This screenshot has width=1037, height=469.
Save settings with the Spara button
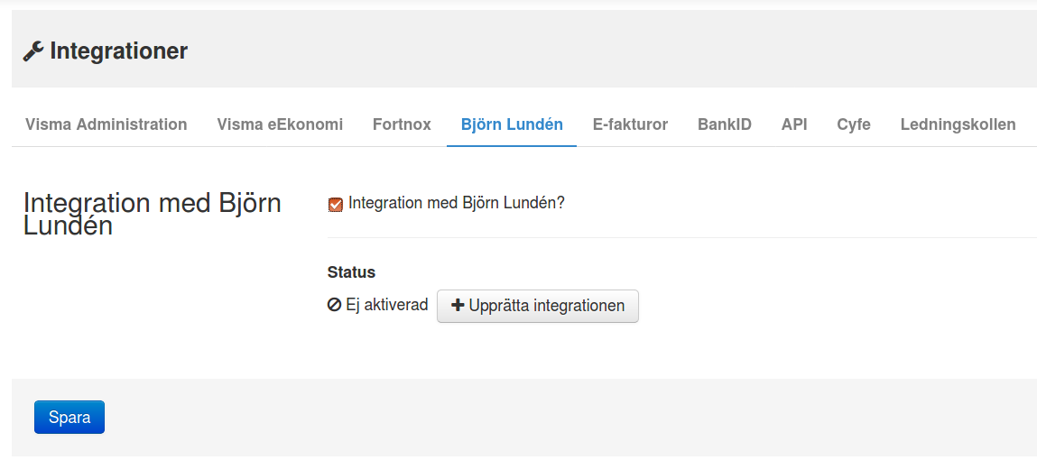click(69, 417)
